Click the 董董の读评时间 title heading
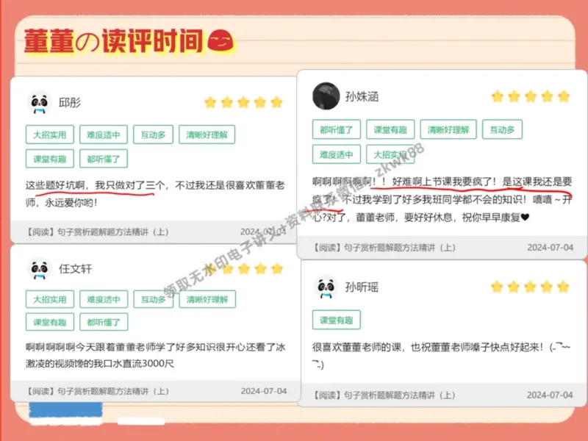Viewport: 588px width, 441px height. pos(114,41)
